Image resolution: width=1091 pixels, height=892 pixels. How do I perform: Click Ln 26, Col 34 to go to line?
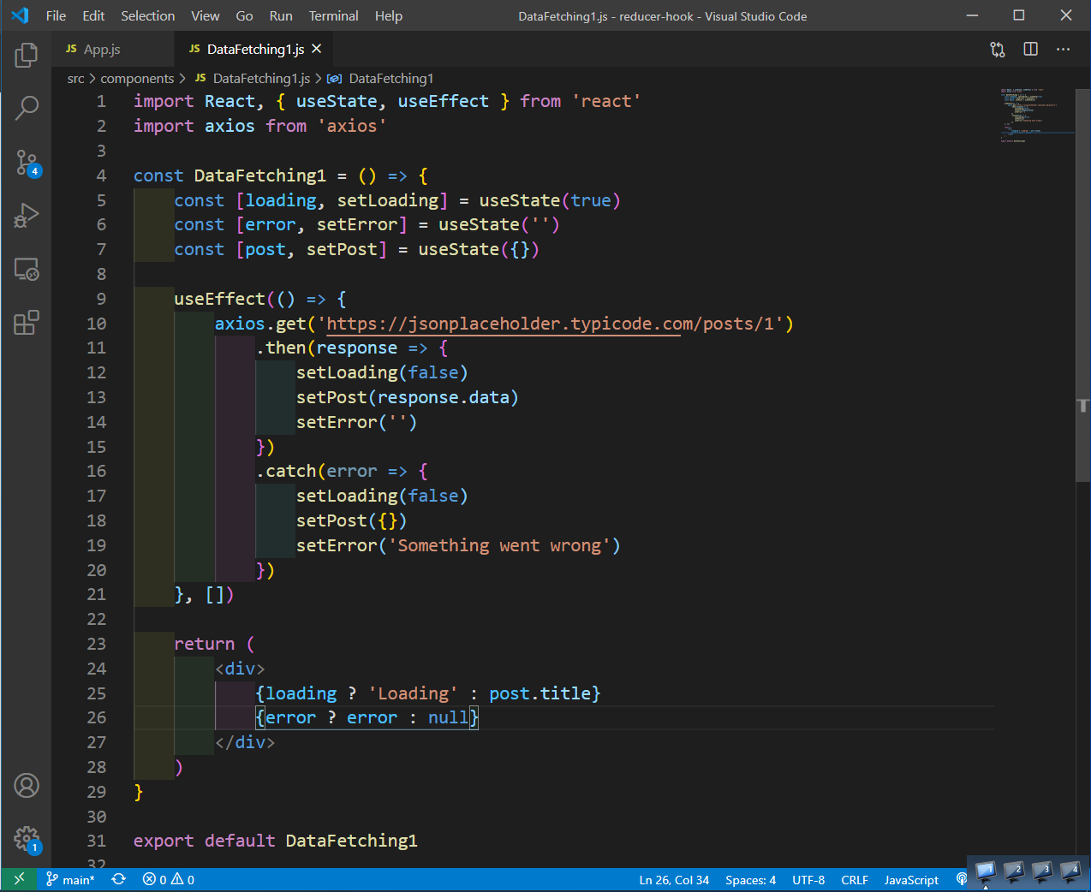click(674, 879)
